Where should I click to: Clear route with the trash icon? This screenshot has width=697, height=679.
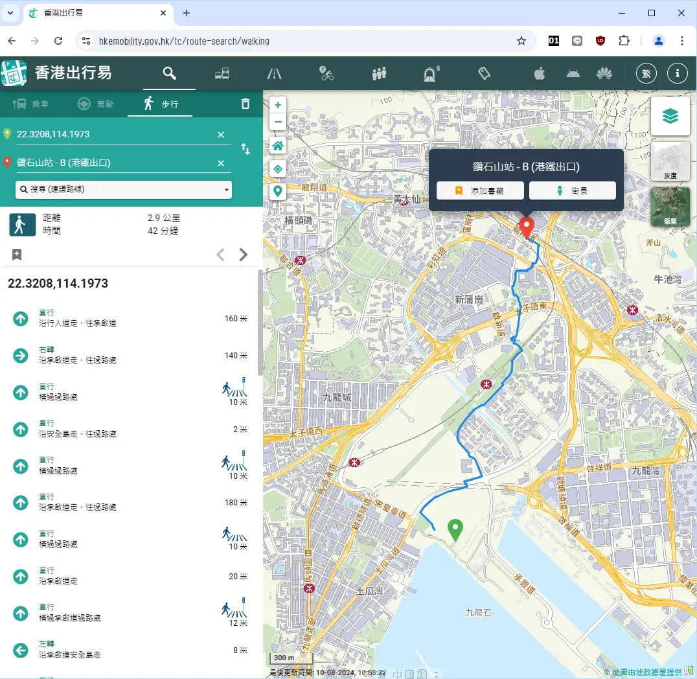246,104
